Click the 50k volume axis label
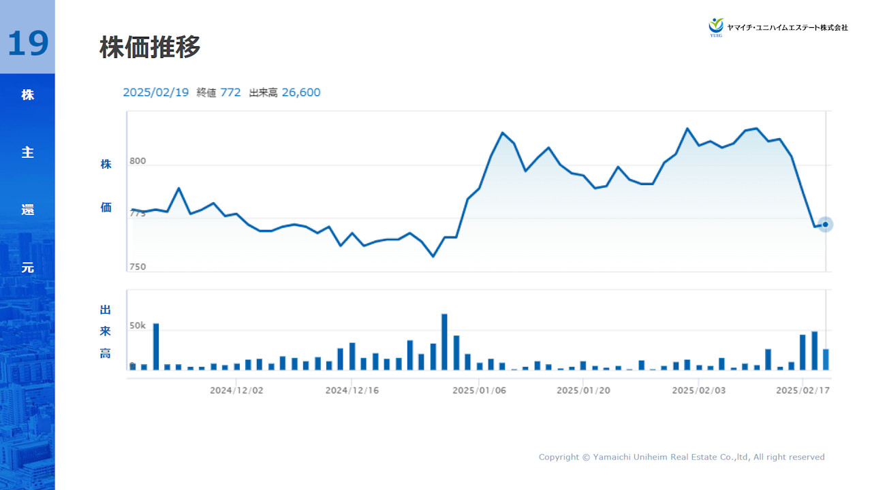This screenshot has width=872, height=490. tap(138, 326)
